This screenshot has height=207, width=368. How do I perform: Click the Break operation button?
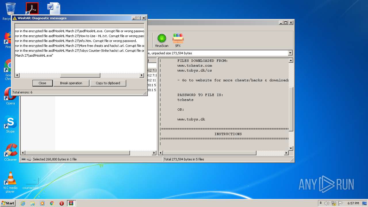point(71,83)
